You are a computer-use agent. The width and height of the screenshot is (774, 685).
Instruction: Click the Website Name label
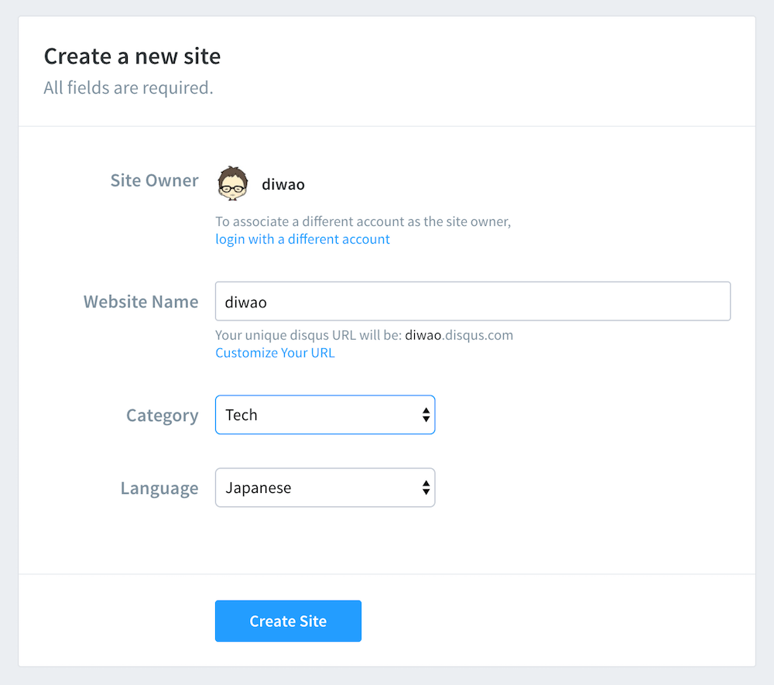coord(141,302)
